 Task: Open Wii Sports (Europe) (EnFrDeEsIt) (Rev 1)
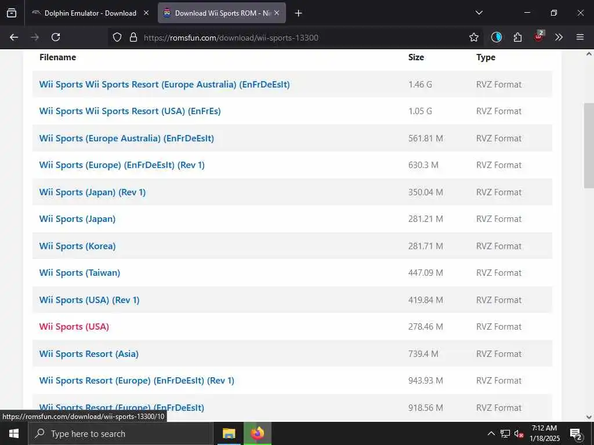(x=122, y=165)
